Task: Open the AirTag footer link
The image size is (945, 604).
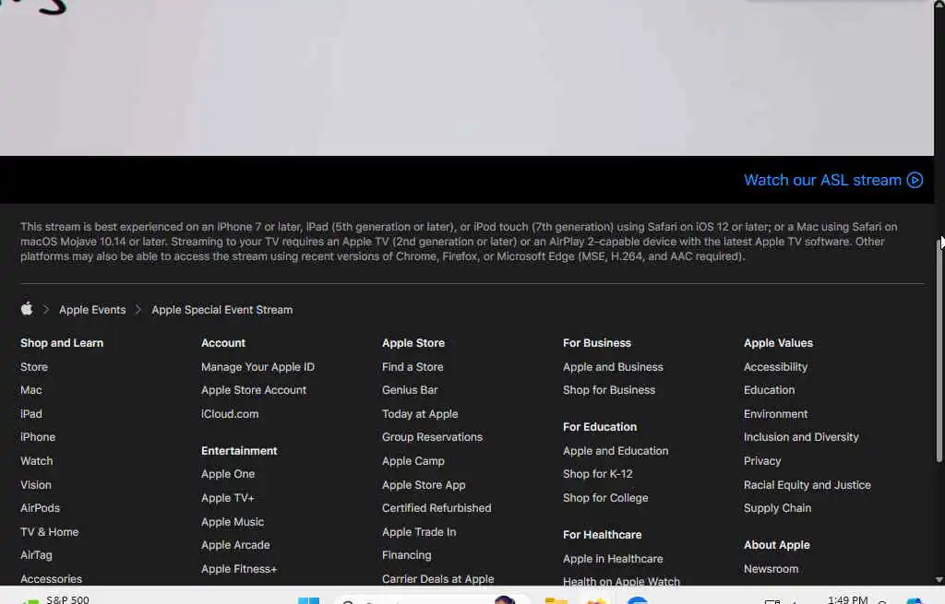Action: coord(36,555)
